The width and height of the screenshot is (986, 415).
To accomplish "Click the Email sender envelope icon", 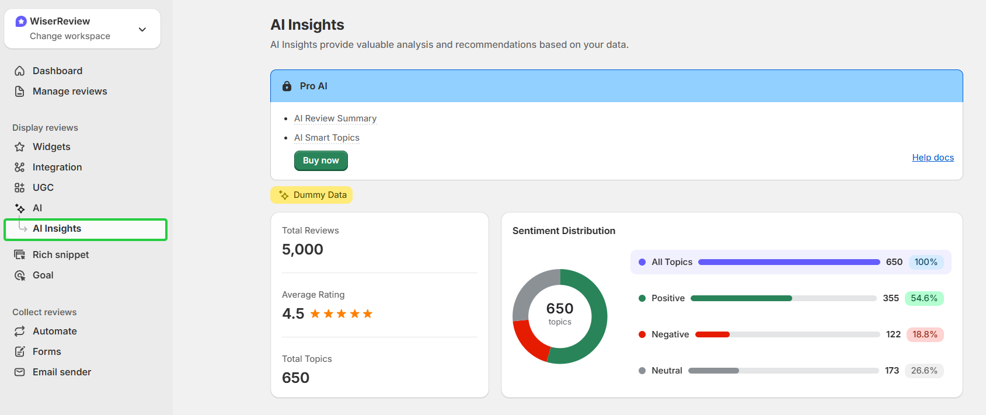I will (x=20, y=372).
